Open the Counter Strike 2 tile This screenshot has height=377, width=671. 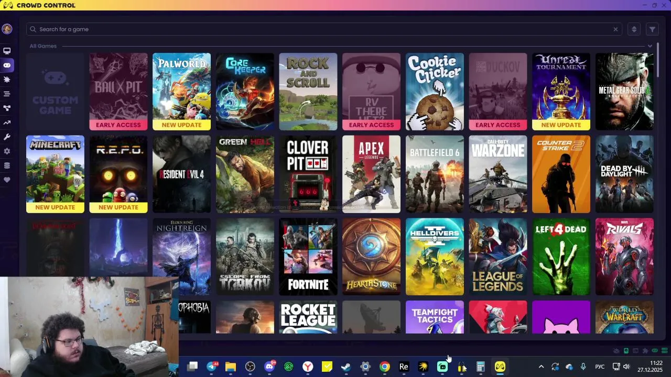pos(561,174)
